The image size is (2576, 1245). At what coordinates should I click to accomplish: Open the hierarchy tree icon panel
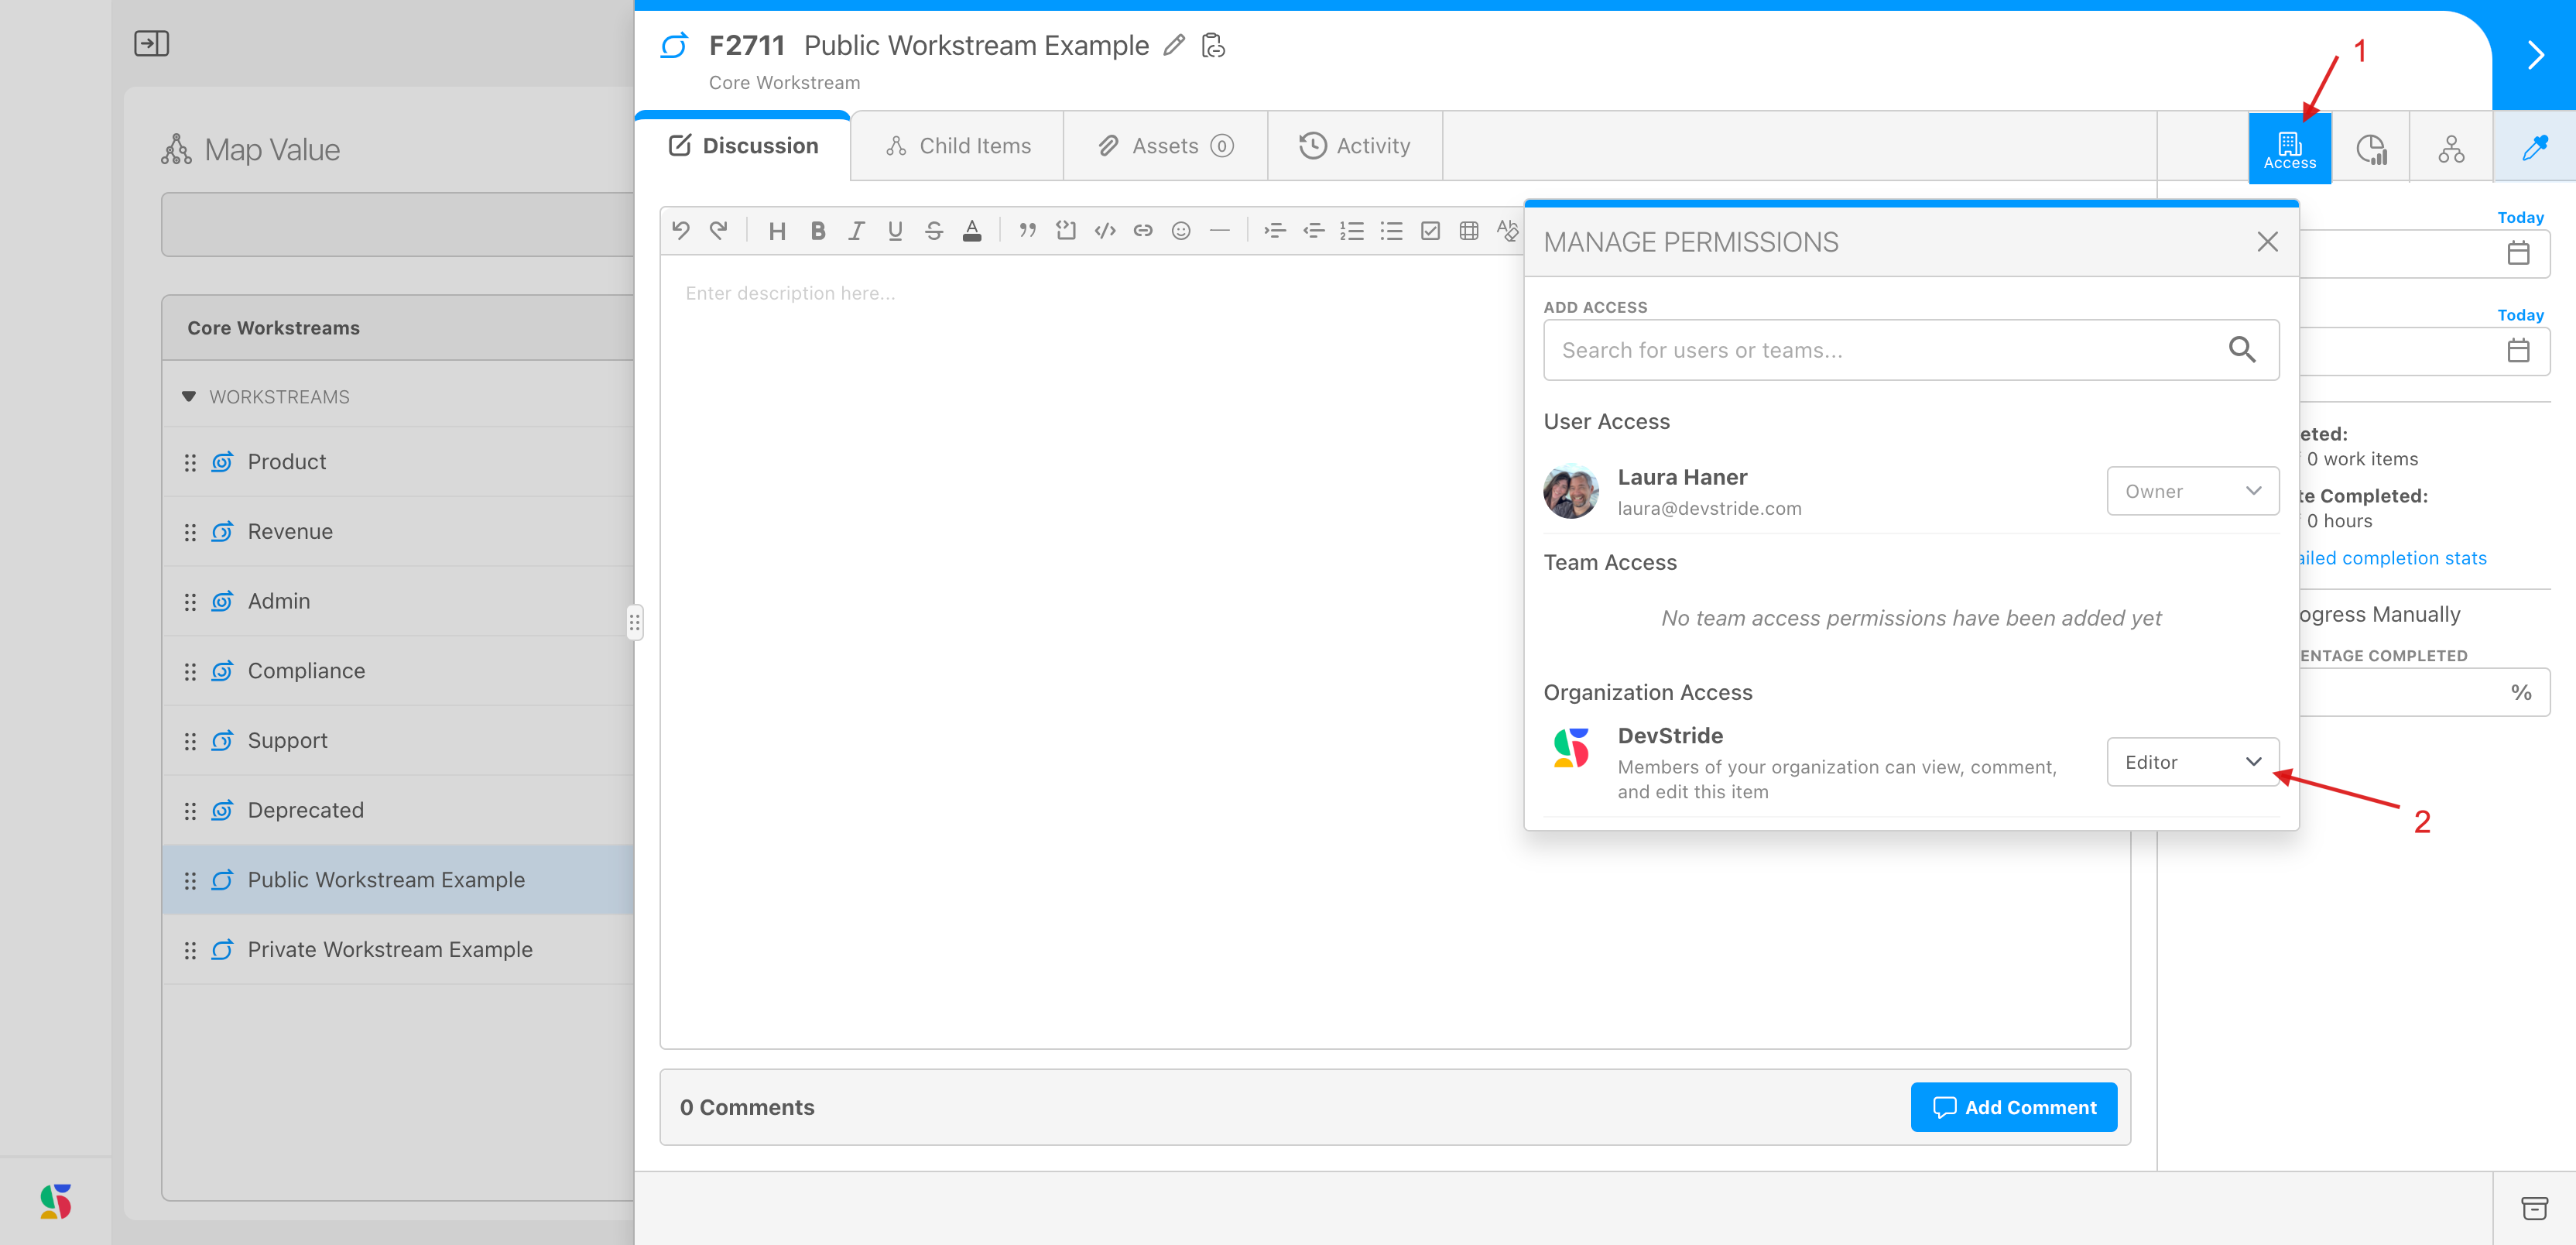click(x=2451, y=148)
